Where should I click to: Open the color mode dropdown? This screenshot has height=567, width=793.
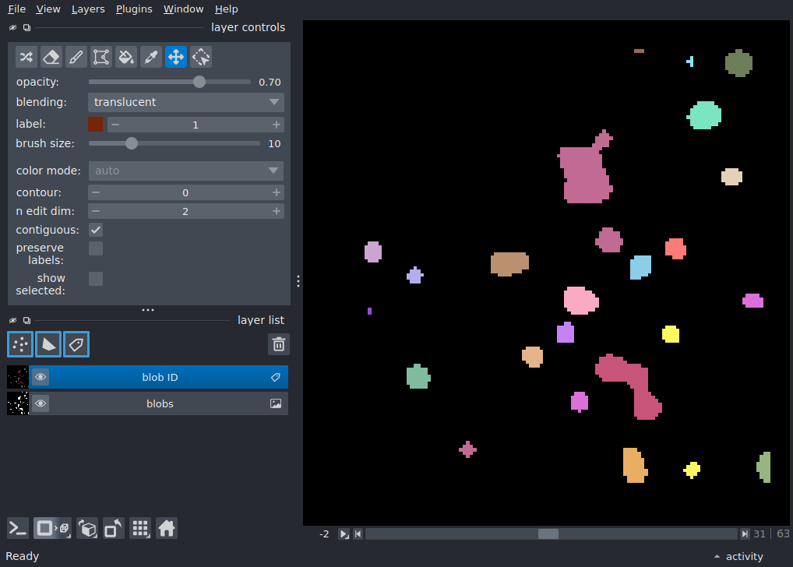pyautogui.click(x=185, y=171)
